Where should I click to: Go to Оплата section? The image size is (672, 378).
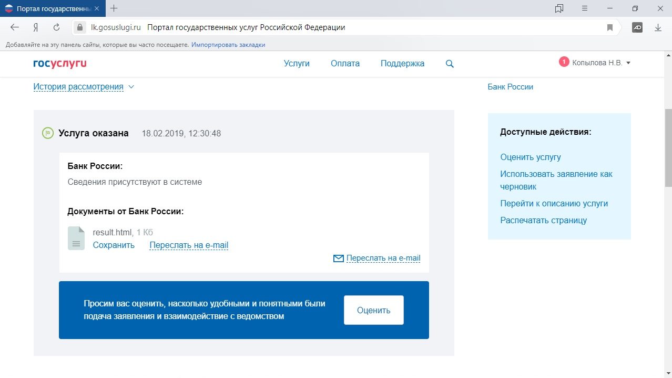point(345,63)
